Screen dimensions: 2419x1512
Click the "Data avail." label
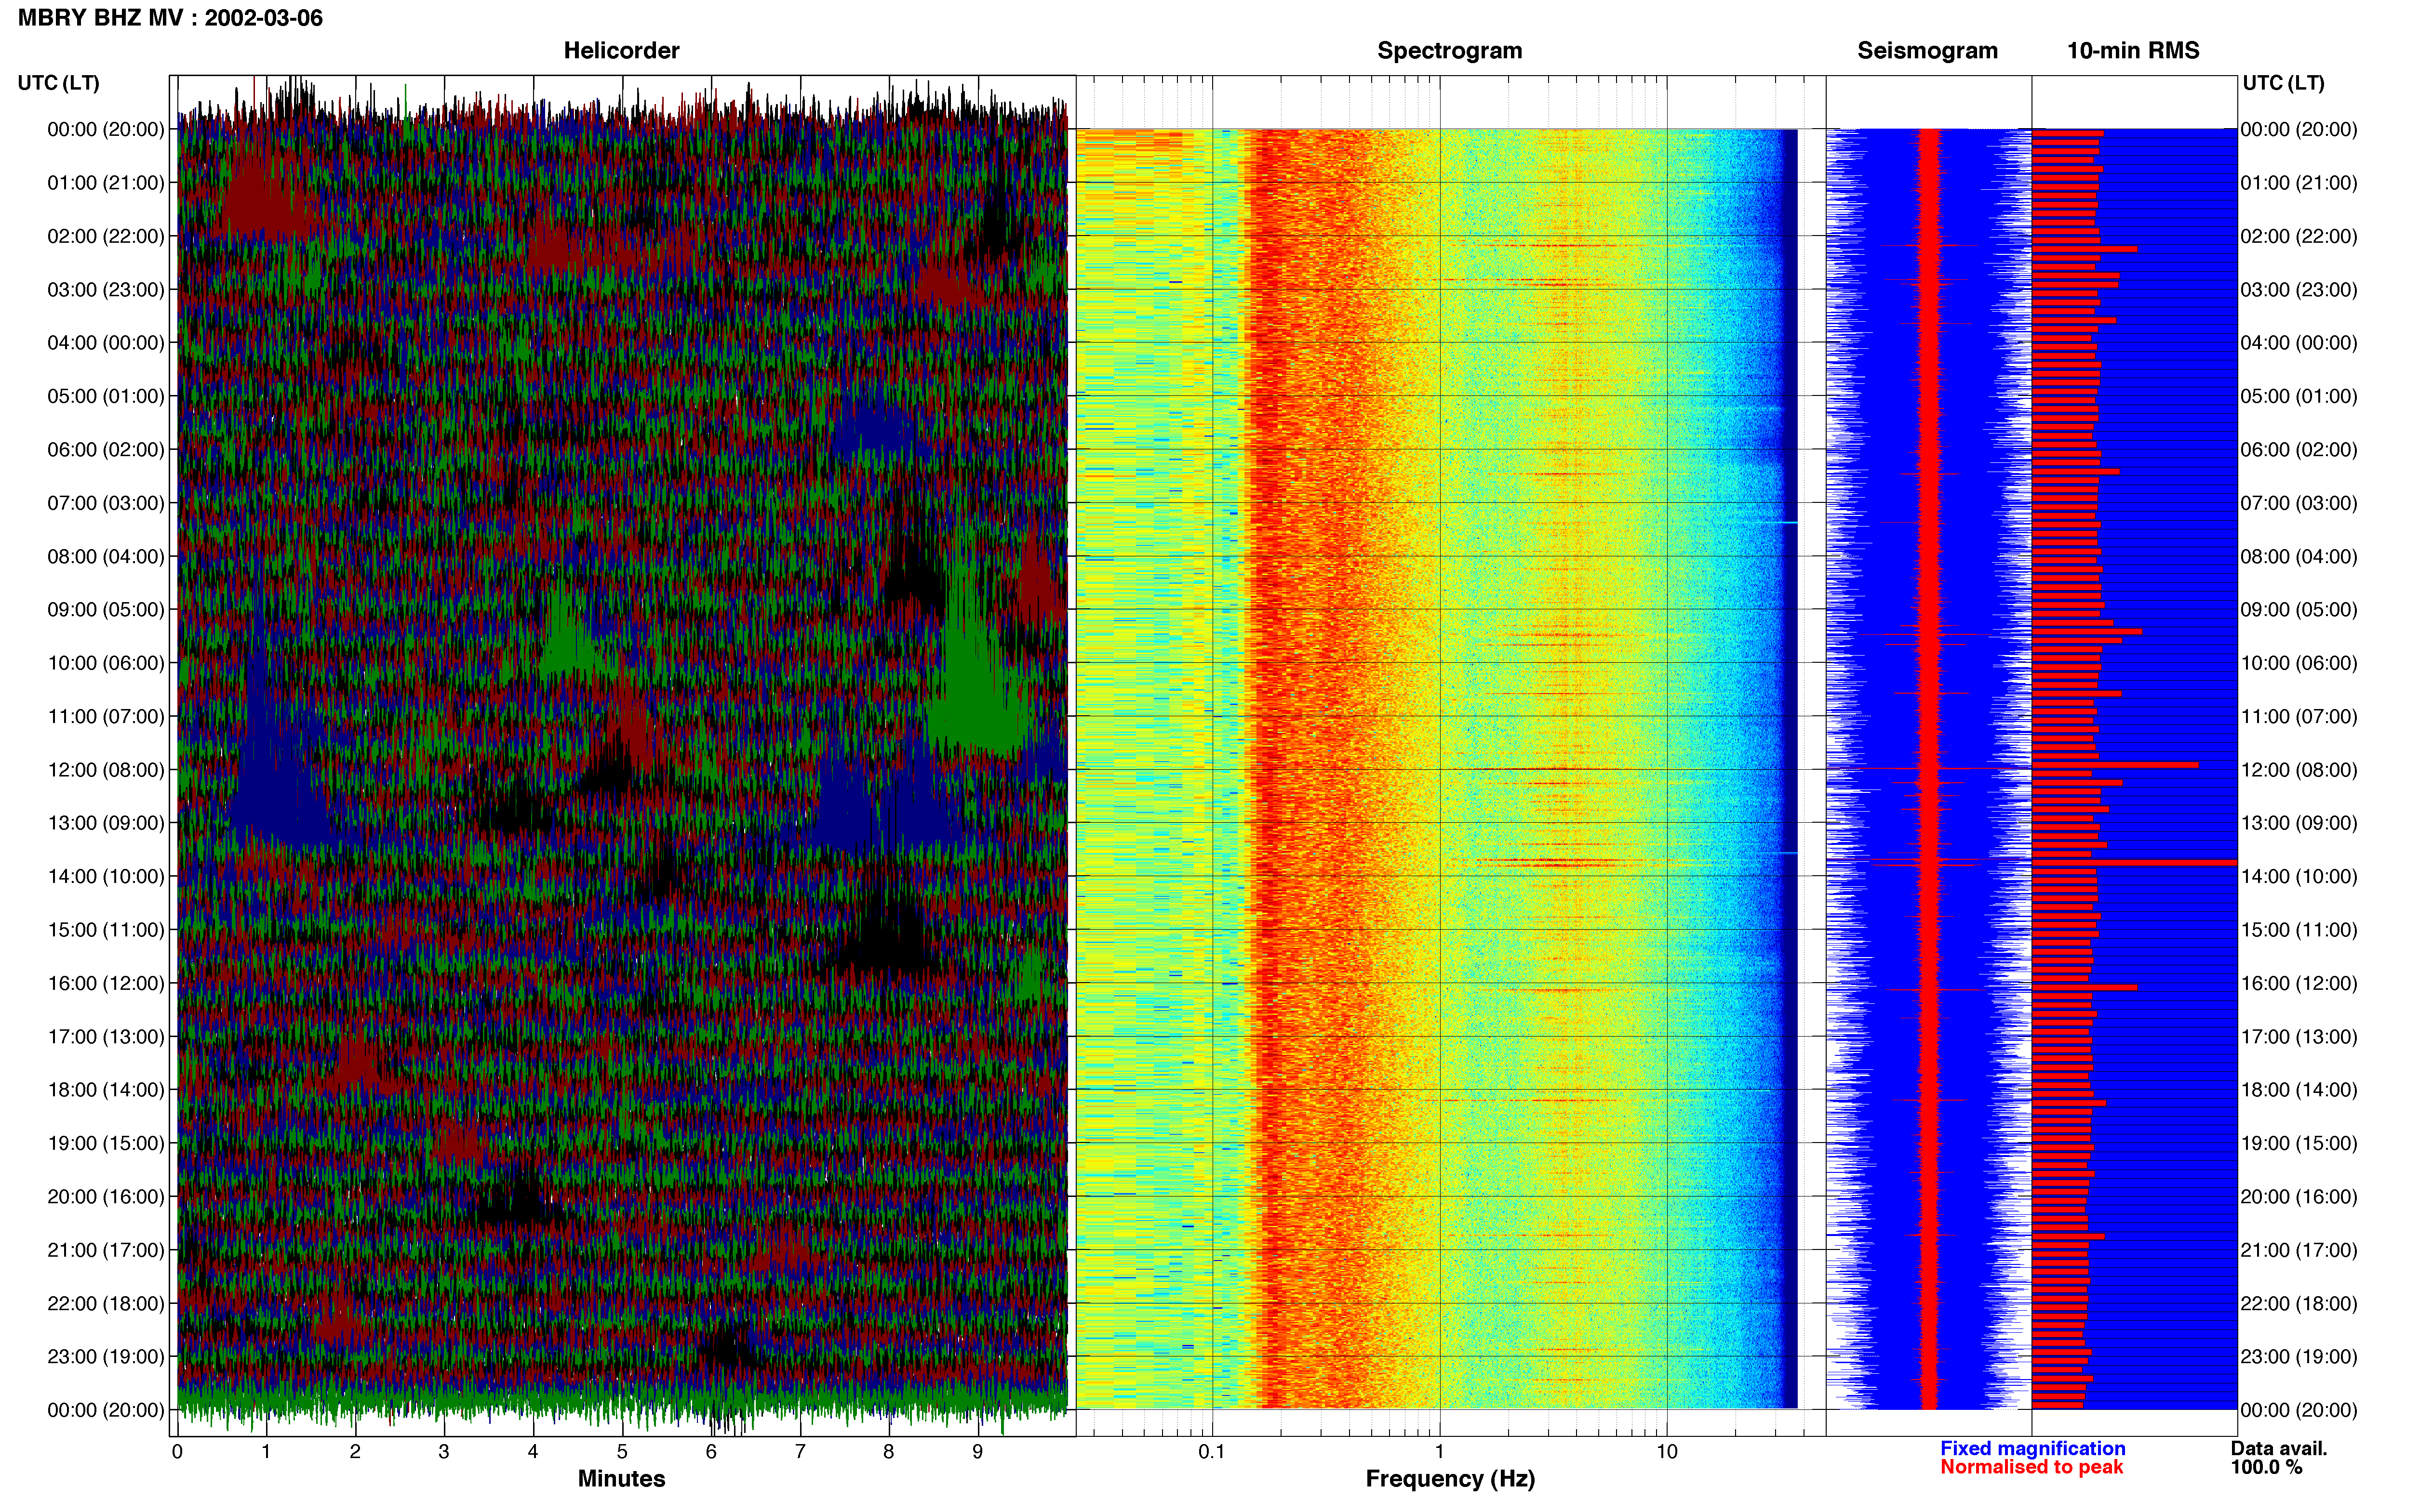(x=2279, y=1449)
